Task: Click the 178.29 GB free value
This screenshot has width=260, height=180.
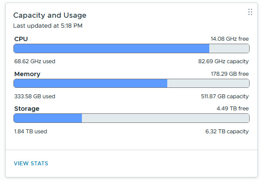Action: 230,74
